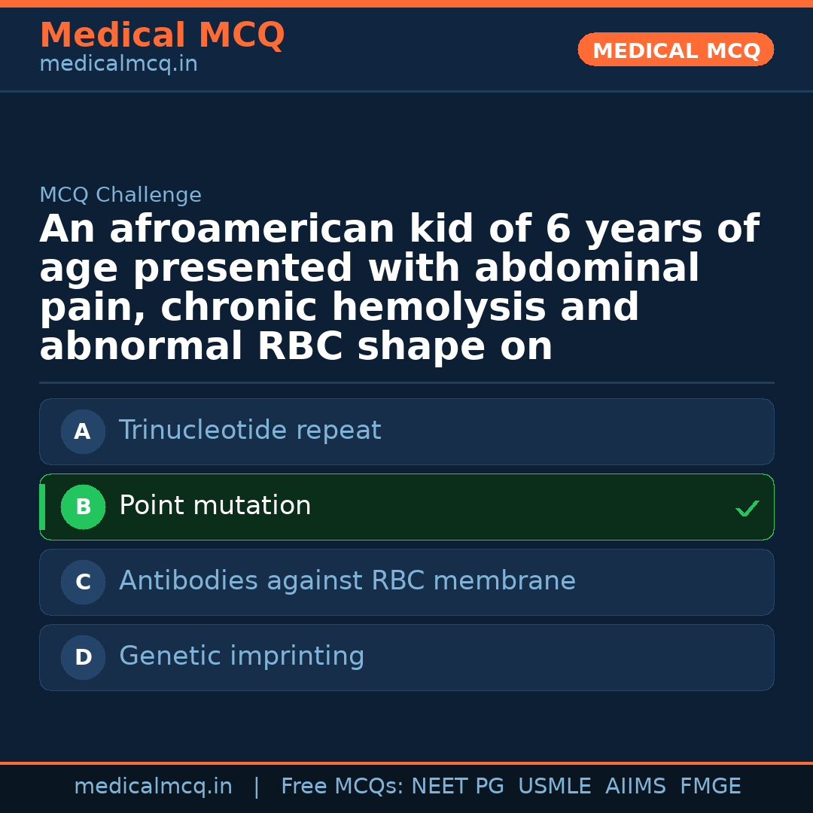Click the letter C circle icon
Image resolution: width=813 pixels, height=813 pixels.
pos(83,582)
